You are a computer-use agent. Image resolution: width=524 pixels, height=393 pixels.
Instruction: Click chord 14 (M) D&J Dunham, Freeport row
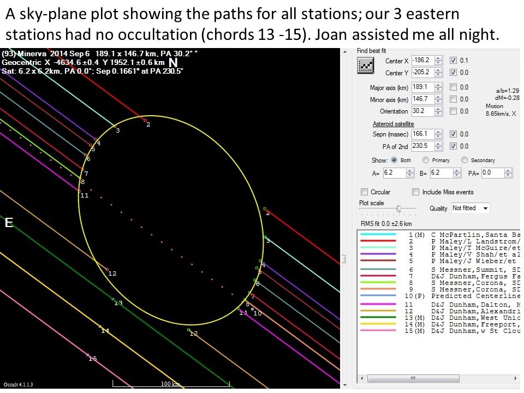(x=440, y=324)
